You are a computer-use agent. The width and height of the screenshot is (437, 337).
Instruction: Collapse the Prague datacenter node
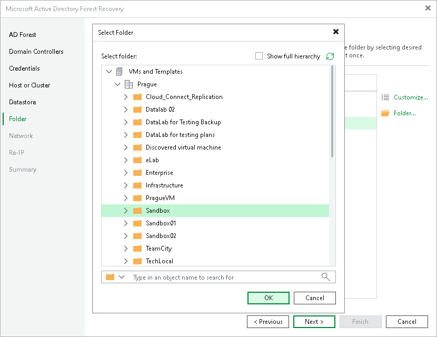point(117,84)
